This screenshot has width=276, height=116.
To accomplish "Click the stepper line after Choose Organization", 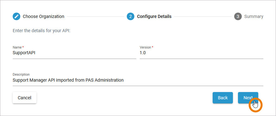I will coord(96,17).
